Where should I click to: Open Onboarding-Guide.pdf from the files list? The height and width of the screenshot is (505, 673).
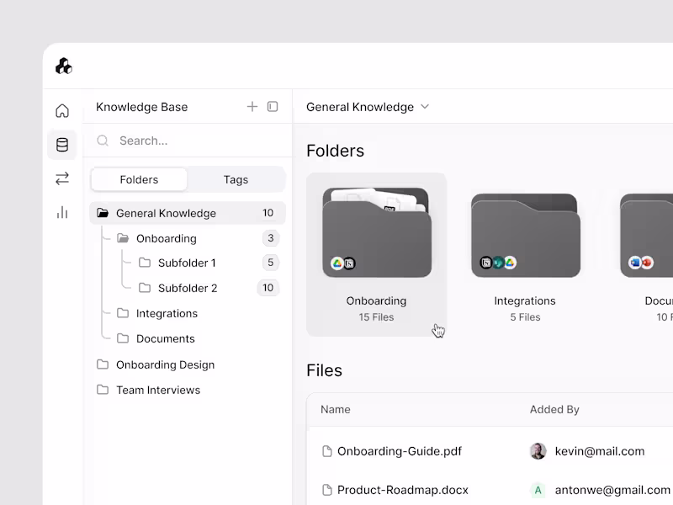coord(398,451)
